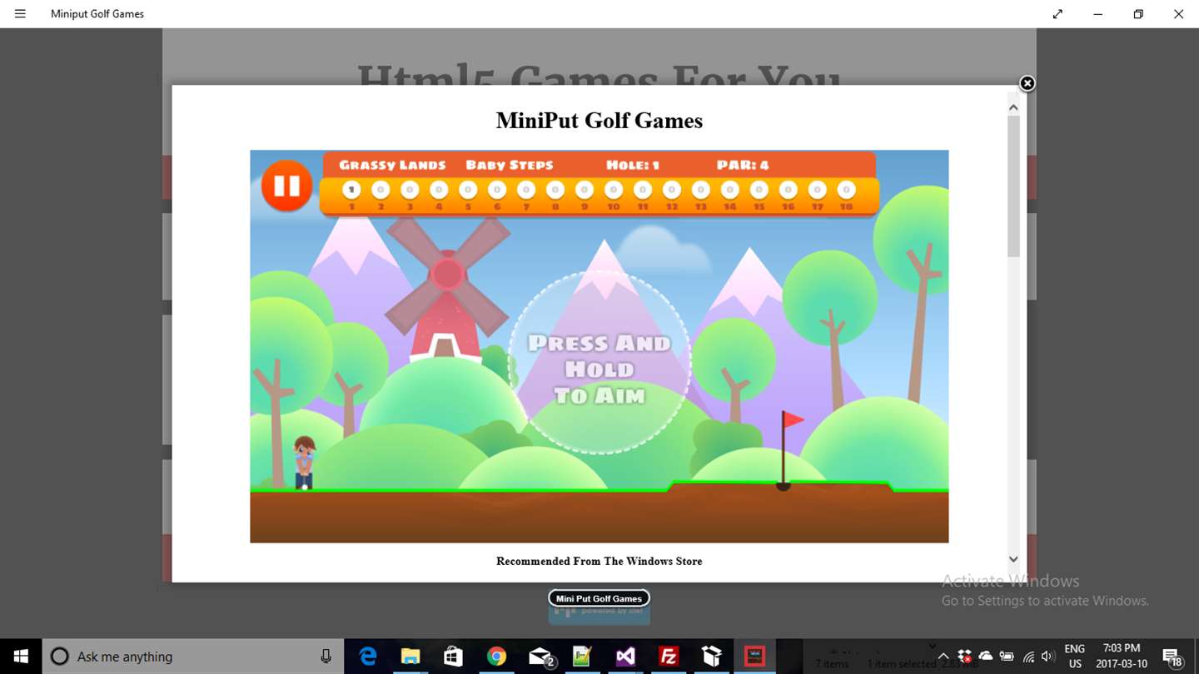Open the notepad app taskbar icon

582,657
